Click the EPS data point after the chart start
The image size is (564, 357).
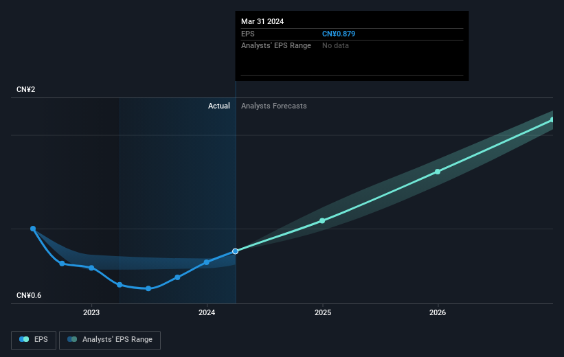pos(62,264)
